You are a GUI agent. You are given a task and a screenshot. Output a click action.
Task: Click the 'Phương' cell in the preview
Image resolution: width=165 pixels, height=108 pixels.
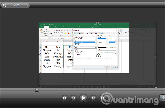tap(58, 54)
